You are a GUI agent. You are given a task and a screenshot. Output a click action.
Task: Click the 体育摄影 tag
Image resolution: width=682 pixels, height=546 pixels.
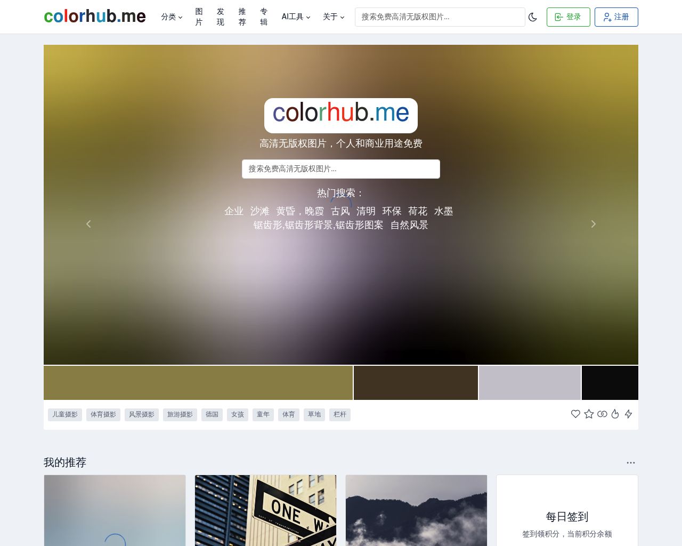[x=103, y=415]
